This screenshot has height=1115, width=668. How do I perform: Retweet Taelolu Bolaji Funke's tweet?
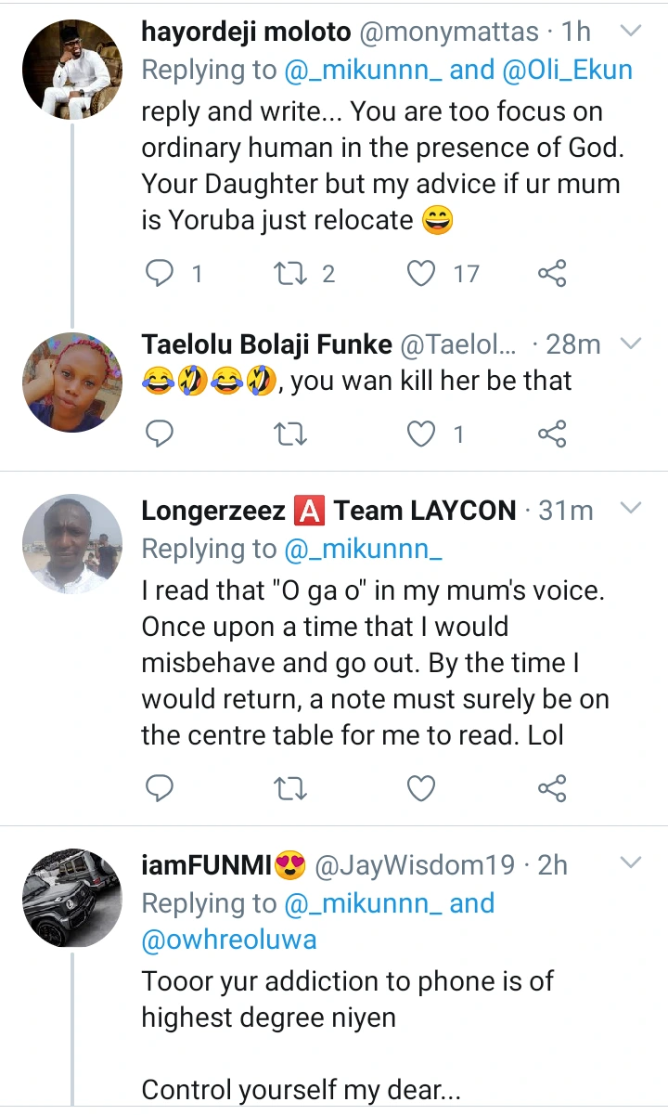291,434
